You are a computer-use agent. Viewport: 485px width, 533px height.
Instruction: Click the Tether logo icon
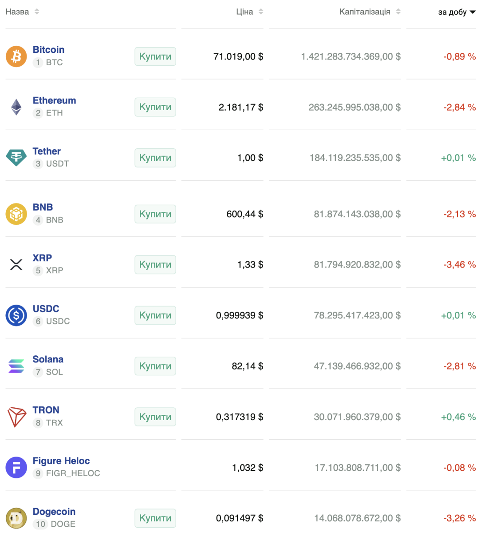16,158
